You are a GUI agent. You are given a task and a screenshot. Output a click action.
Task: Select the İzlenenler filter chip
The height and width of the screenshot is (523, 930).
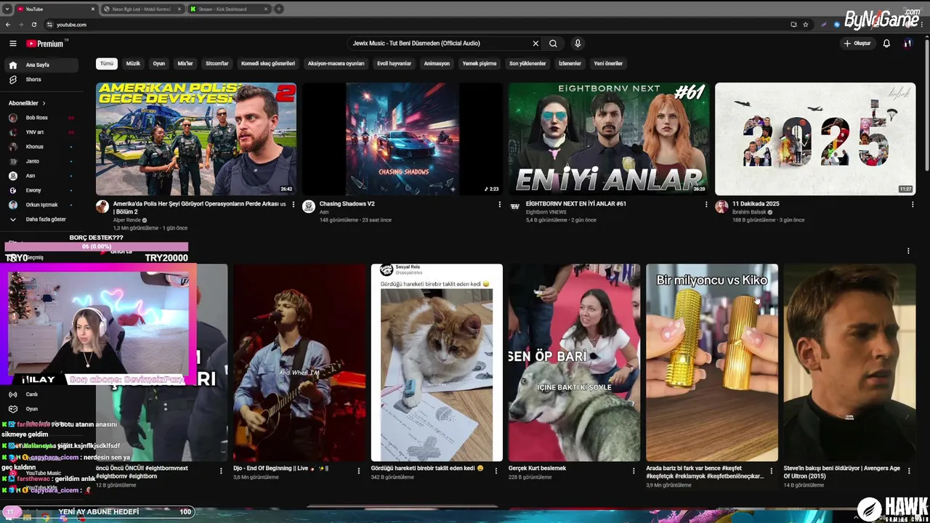pos(570,63)
